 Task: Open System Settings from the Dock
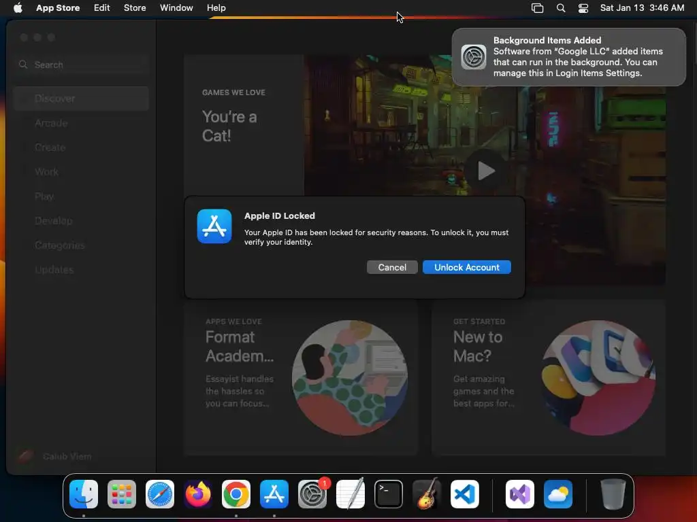(x=312, y=494)
